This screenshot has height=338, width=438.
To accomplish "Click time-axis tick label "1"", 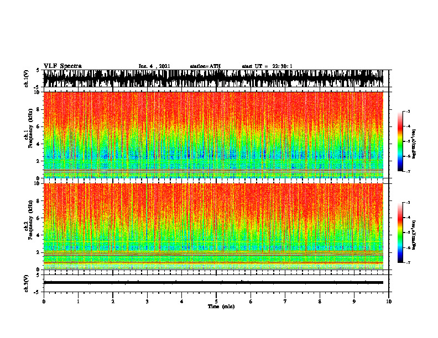I will (x=78, y=302).
